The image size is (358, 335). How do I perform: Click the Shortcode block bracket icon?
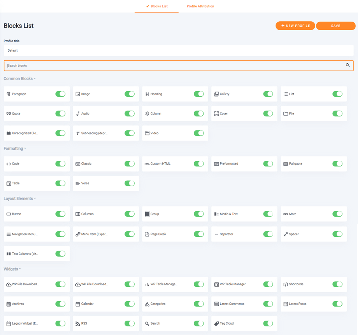point(286,285)
